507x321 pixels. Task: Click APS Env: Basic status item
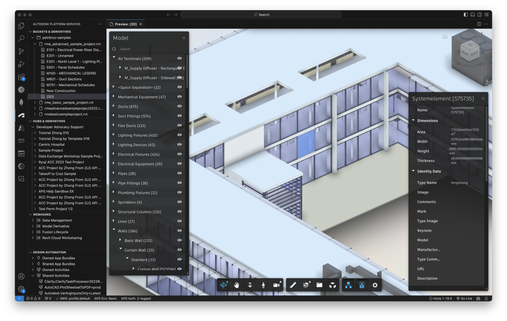[106, 298]
